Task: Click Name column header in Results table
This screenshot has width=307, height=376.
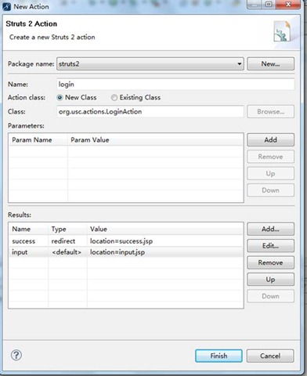Action: point(28,229)
